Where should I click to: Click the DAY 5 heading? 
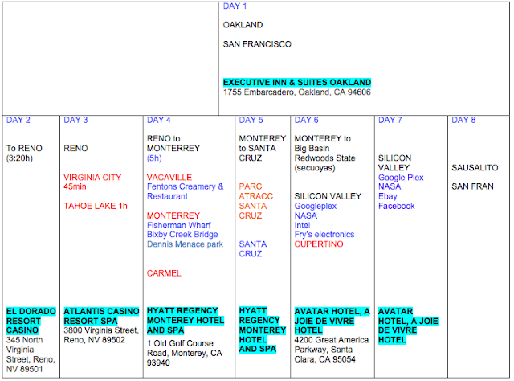tap(251, 120)
